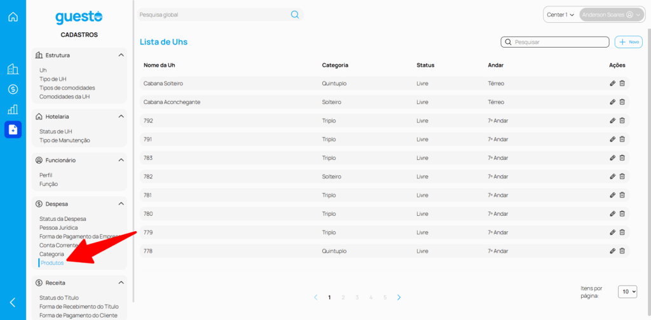
Task: Click the edit pencil for Cabana Solteiro
Action: pyautogui.click(x=612, y=83)
